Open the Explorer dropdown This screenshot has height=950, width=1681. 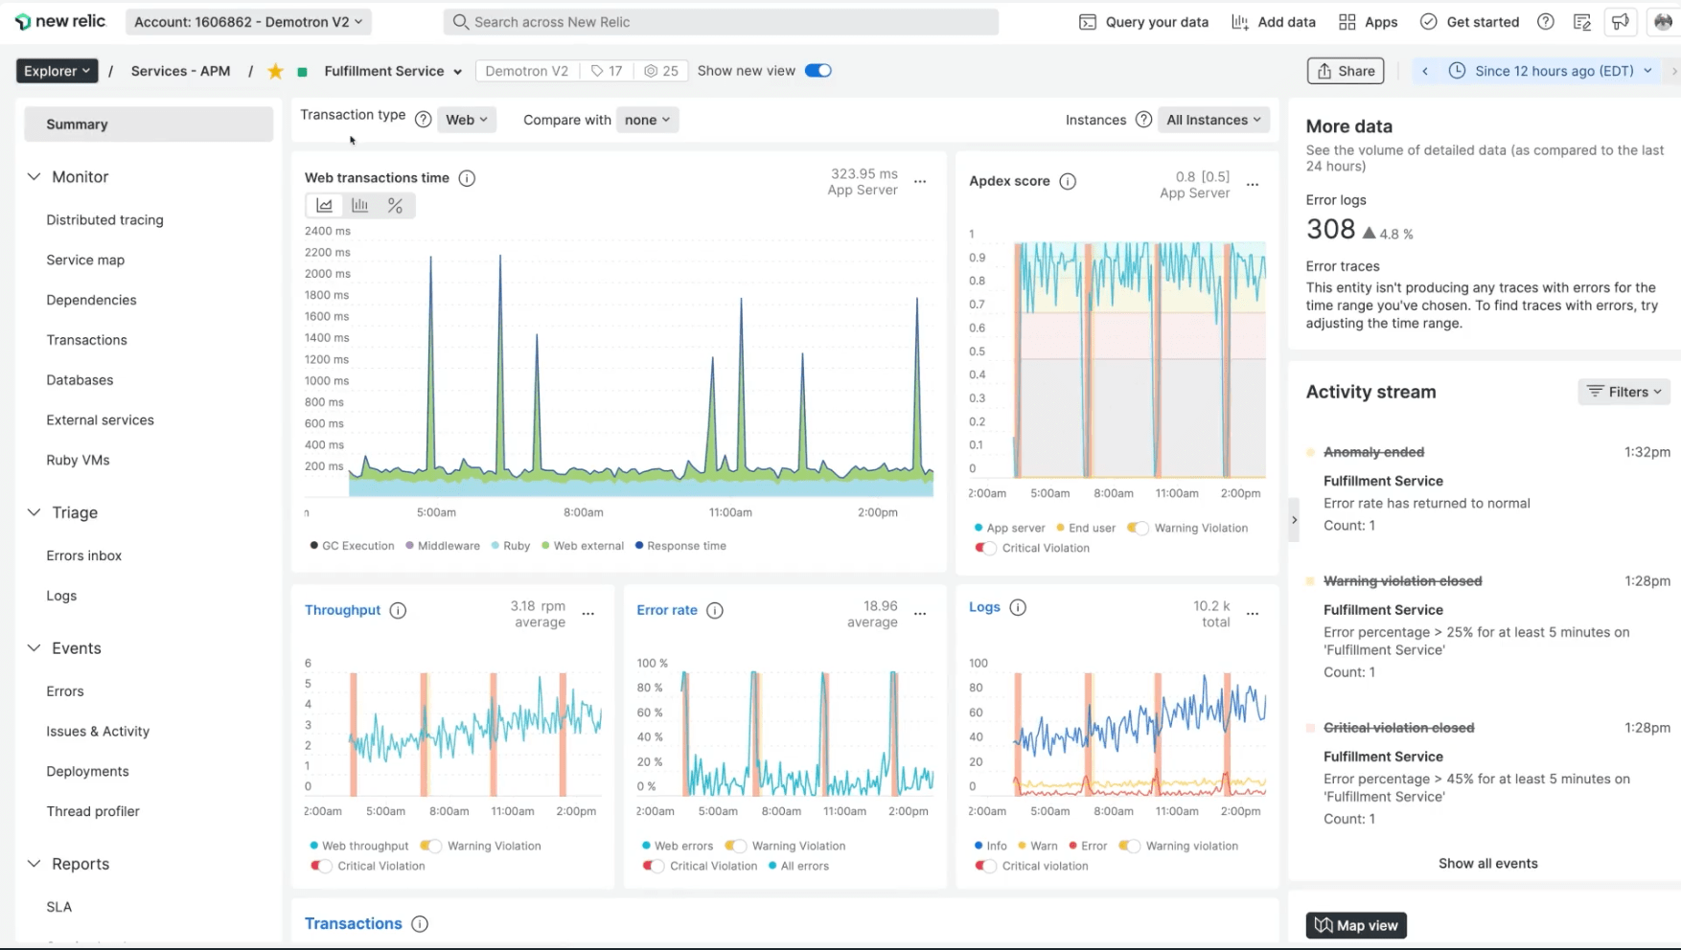(x=57, y=71)
